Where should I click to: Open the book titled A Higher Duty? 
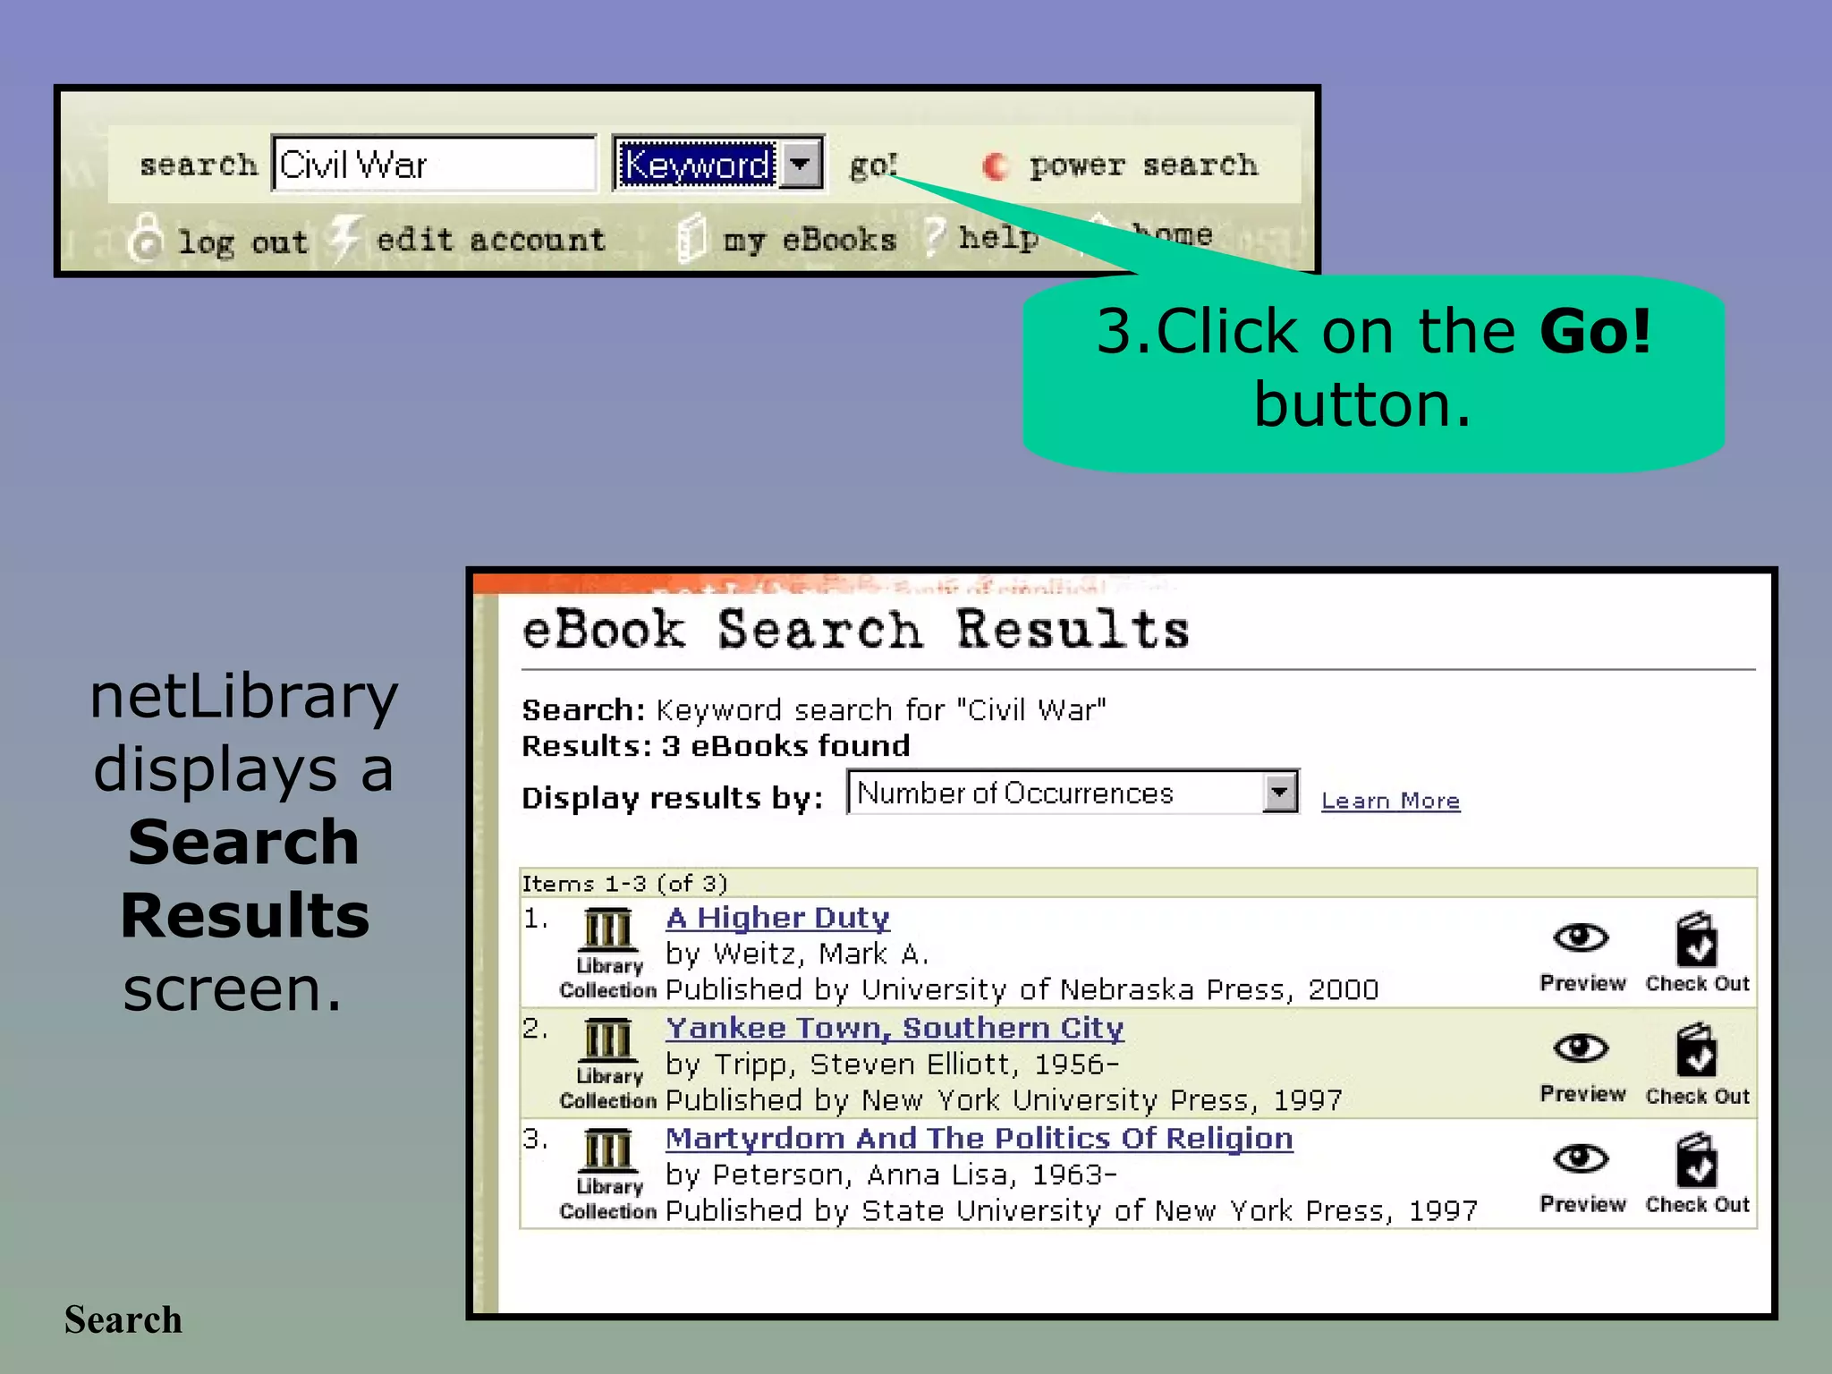coord(777,918)
